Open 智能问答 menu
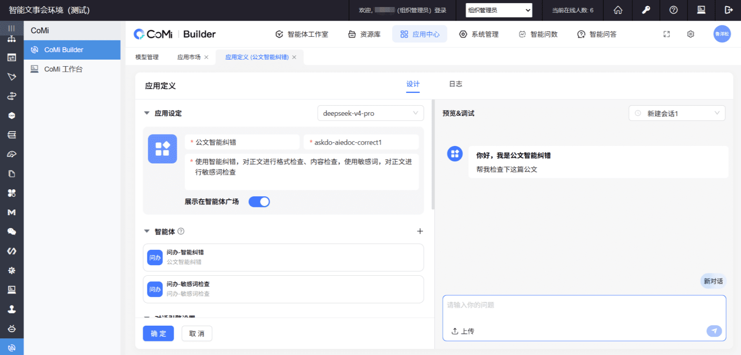The height and width of the screenshot is (355, 741). [597, 34]
